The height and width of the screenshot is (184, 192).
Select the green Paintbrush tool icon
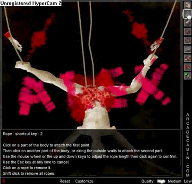(187, 76)
